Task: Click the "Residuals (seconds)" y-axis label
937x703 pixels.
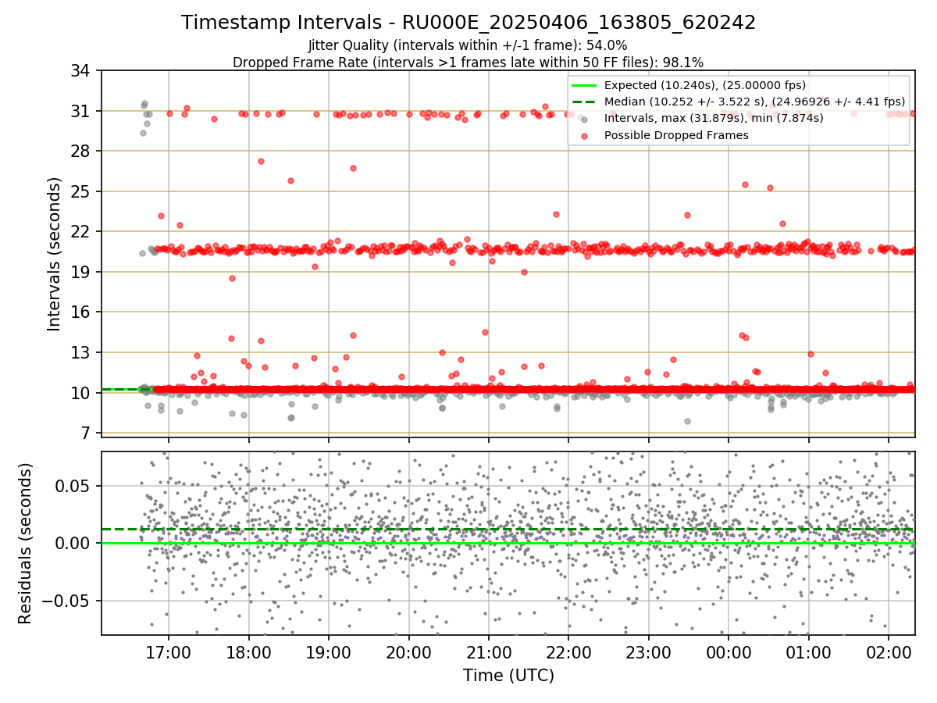Action: [x=25, y=543]
